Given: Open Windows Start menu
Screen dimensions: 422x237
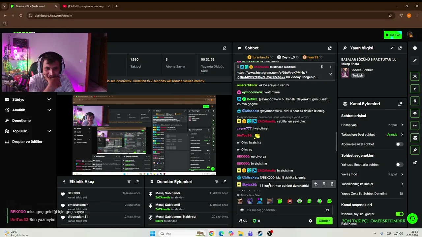Looking at the screenshot, I should click(x=152, y=233).
